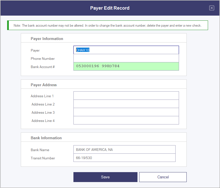Click the Bank Name field showing BANK OF AMERICA

tap(124, 150)
